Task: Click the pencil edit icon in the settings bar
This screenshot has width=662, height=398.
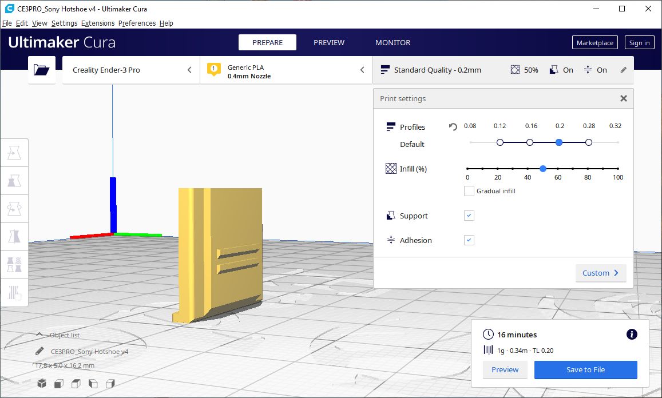Action: [624, 70]
